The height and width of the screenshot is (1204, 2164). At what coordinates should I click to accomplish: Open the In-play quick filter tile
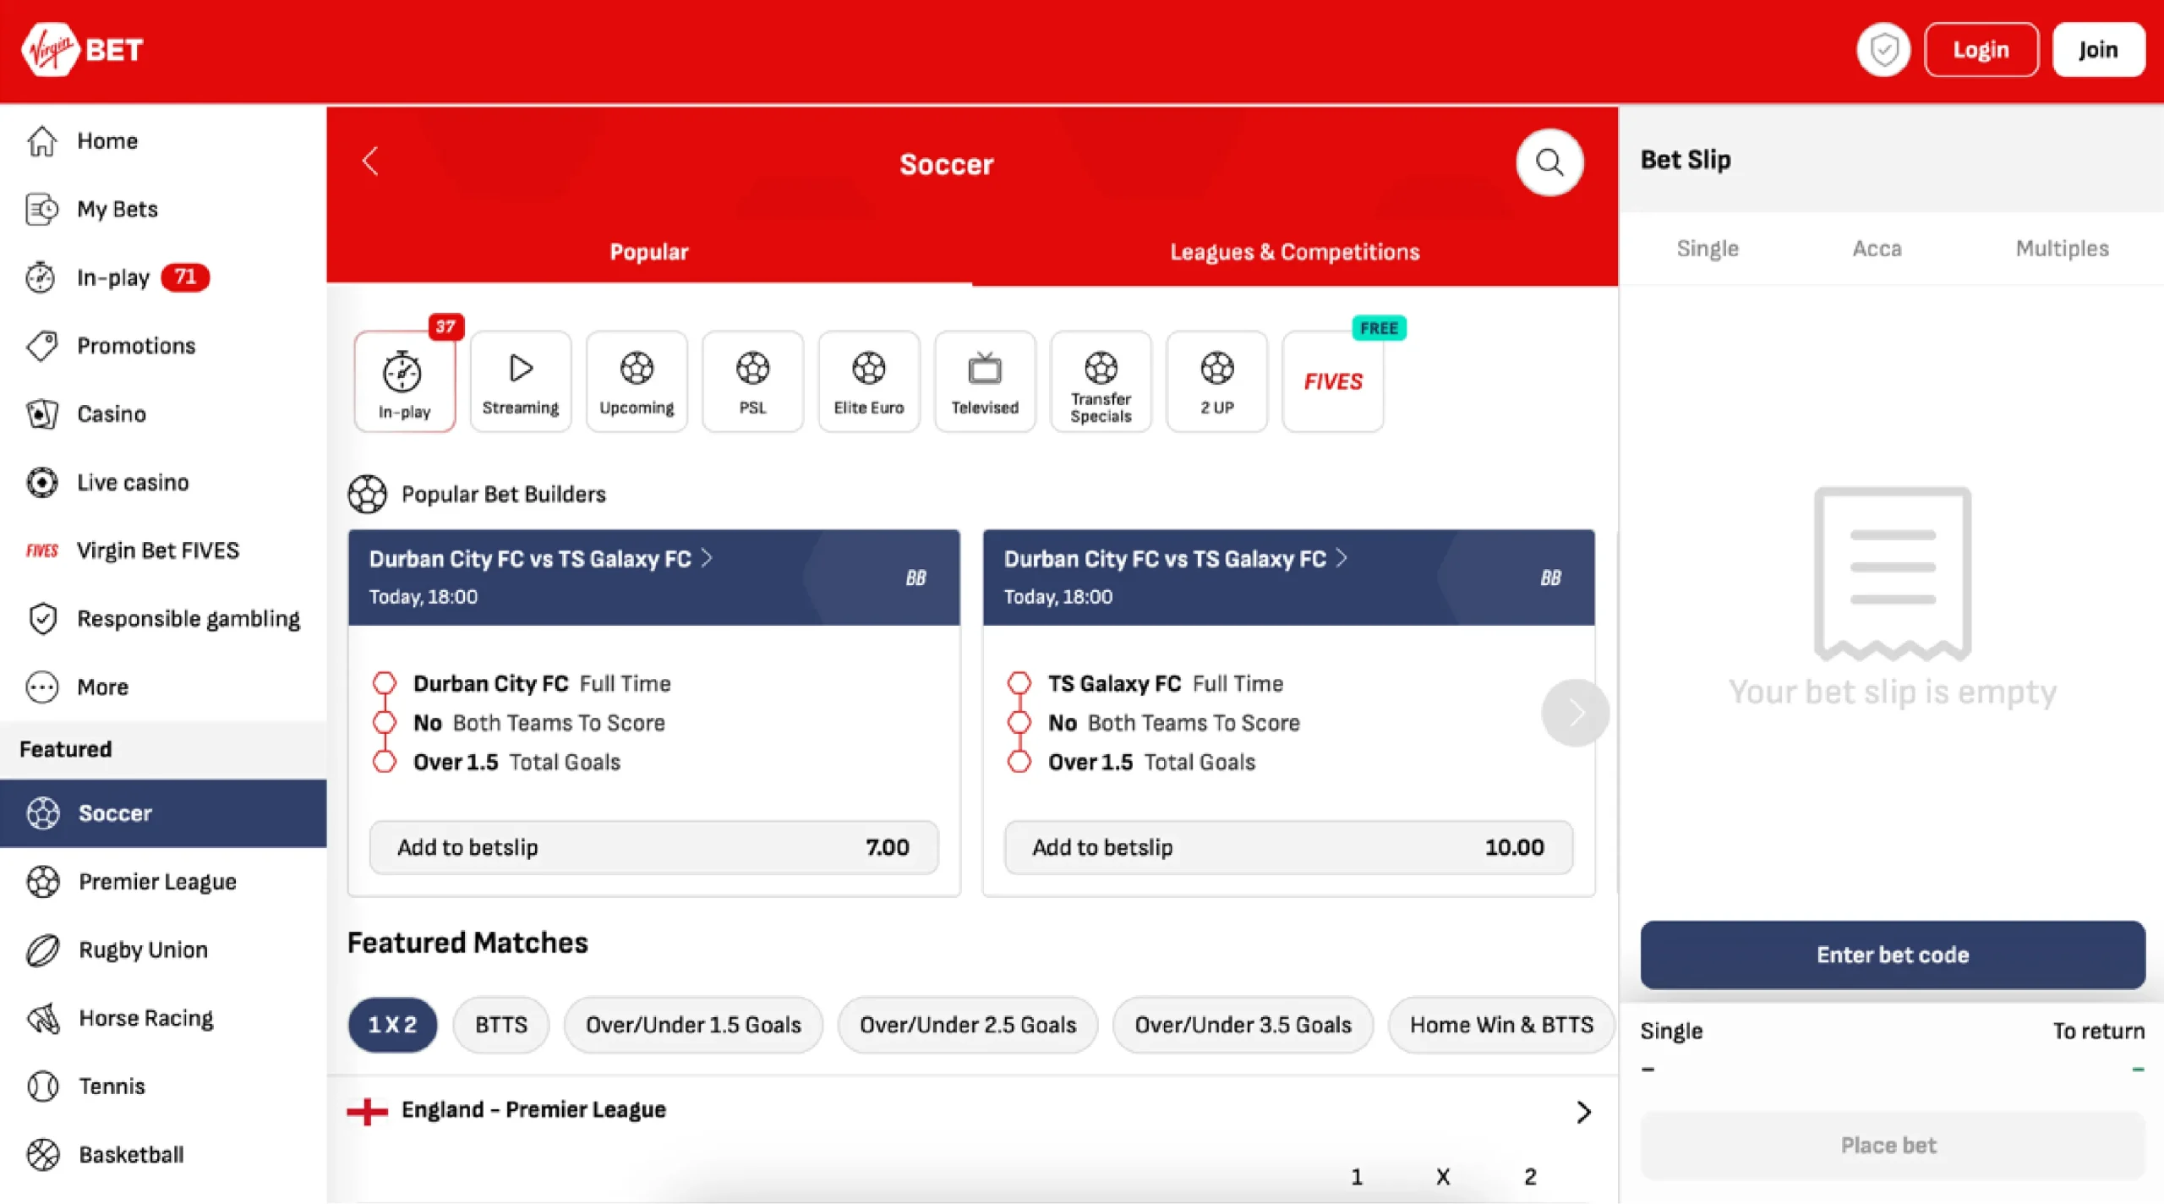click(405, 382)
